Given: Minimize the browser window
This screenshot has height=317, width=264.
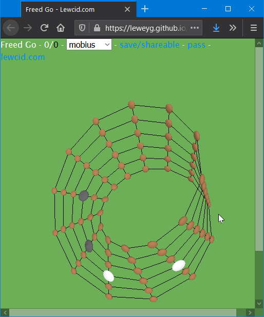Looking at the screenshot, I should tap(204, 9).
